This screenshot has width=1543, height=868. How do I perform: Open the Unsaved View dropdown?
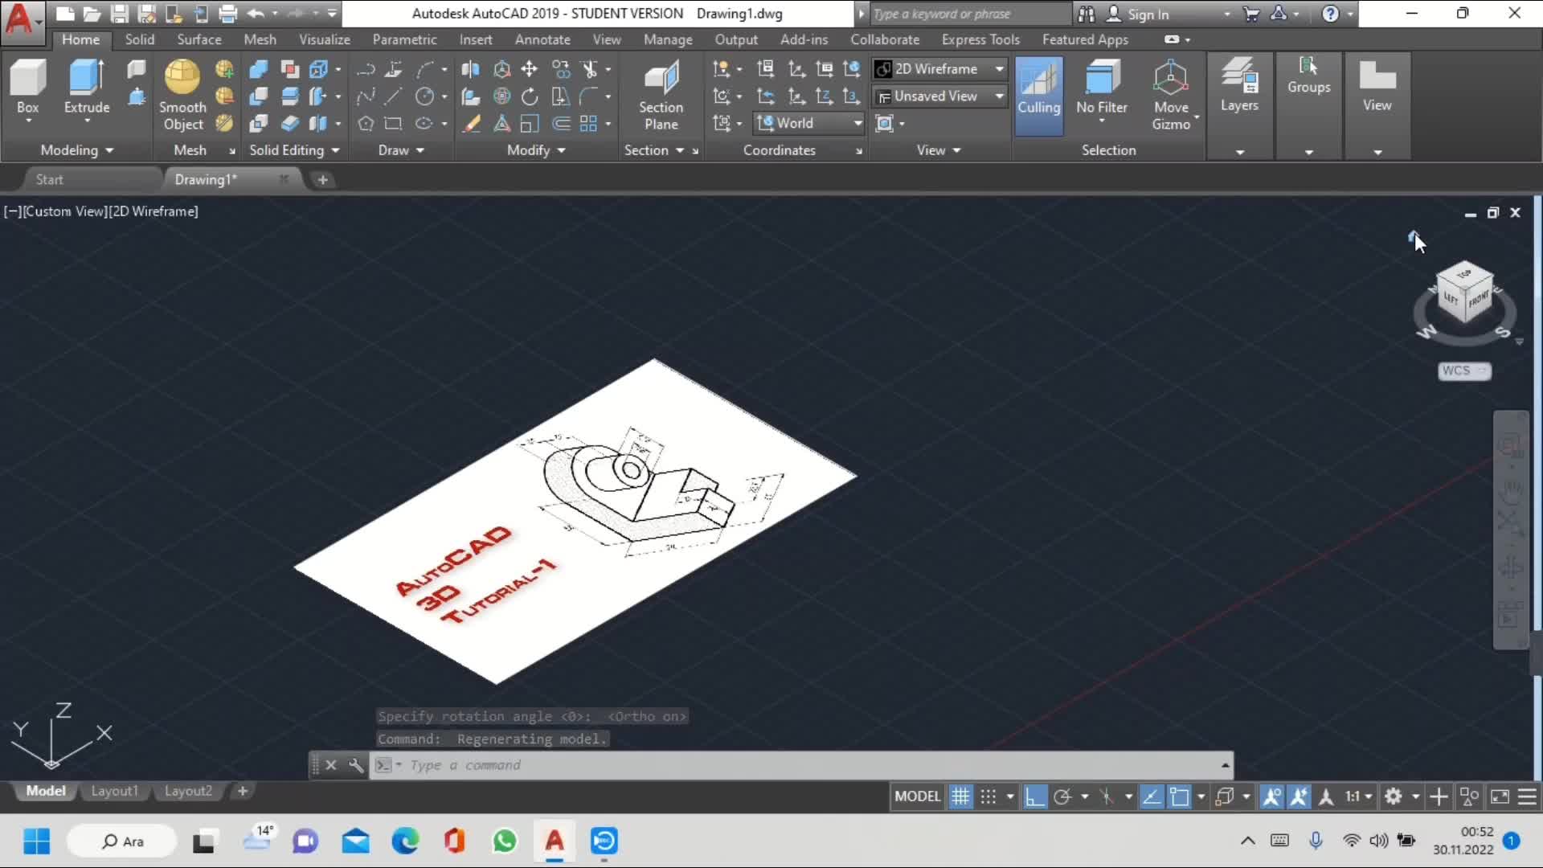click(x=939, y=96)
